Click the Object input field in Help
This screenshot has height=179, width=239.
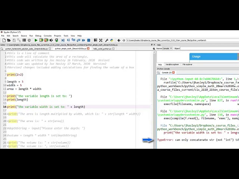pyautogui.click(x=210, y=48)
